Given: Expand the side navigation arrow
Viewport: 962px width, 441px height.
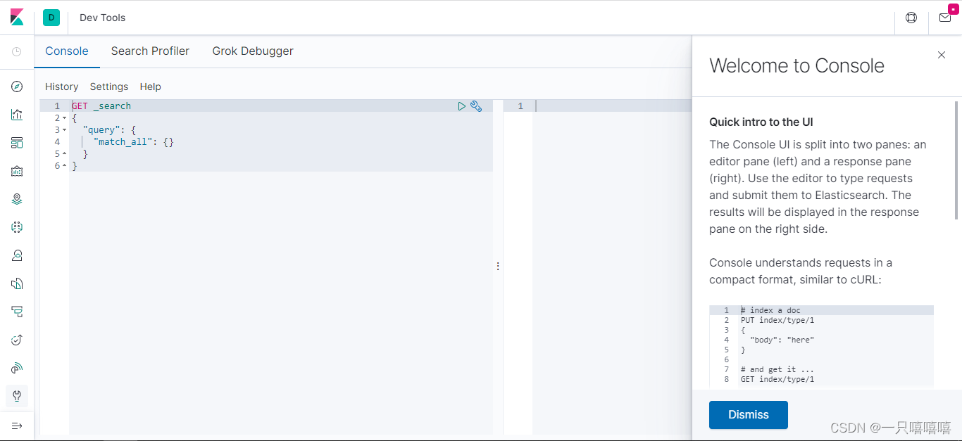Looking at the screenshot, I should (x=17, y=426).
